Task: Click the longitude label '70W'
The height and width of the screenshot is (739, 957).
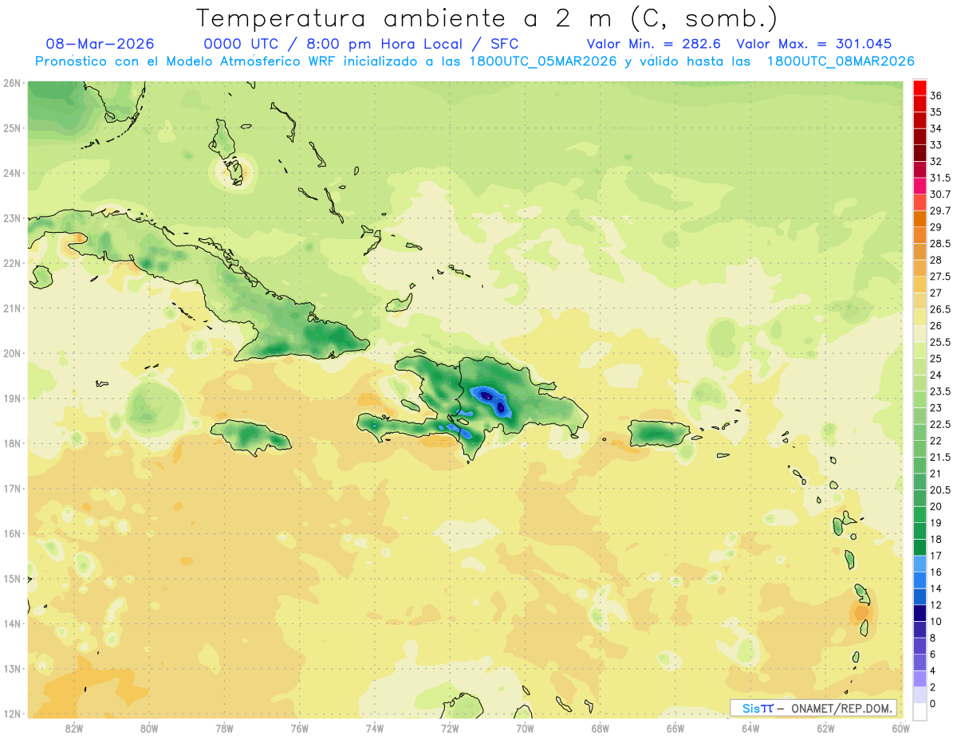Action: 525,728
